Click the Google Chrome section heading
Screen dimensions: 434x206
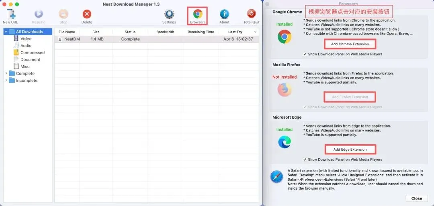click(287, 12)
